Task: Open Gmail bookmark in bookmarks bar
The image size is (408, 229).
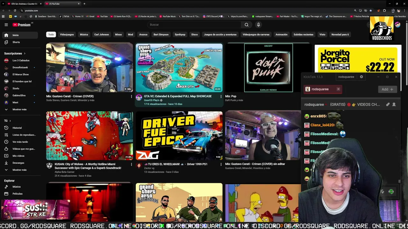Action: point(90,16)
